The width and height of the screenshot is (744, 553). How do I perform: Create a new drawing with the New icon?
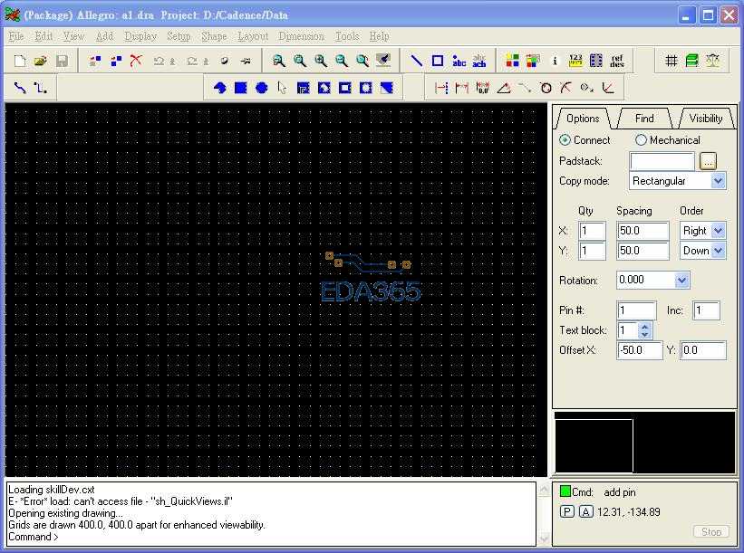(20, 61)
